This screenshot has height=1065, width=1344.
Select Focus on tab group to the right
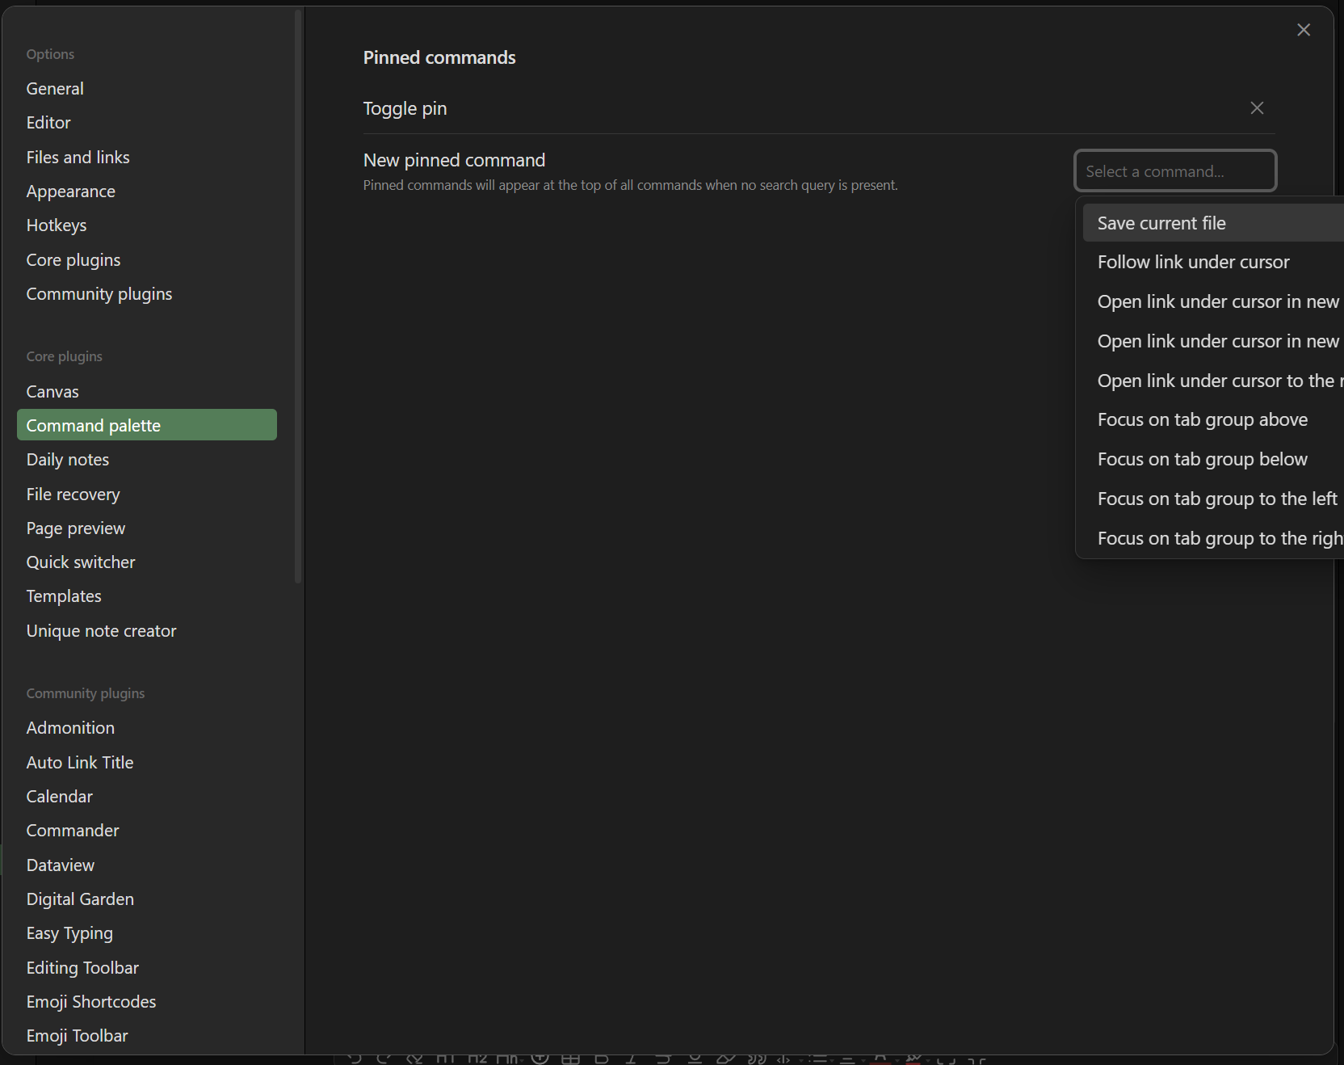[x=1212, y=538]
